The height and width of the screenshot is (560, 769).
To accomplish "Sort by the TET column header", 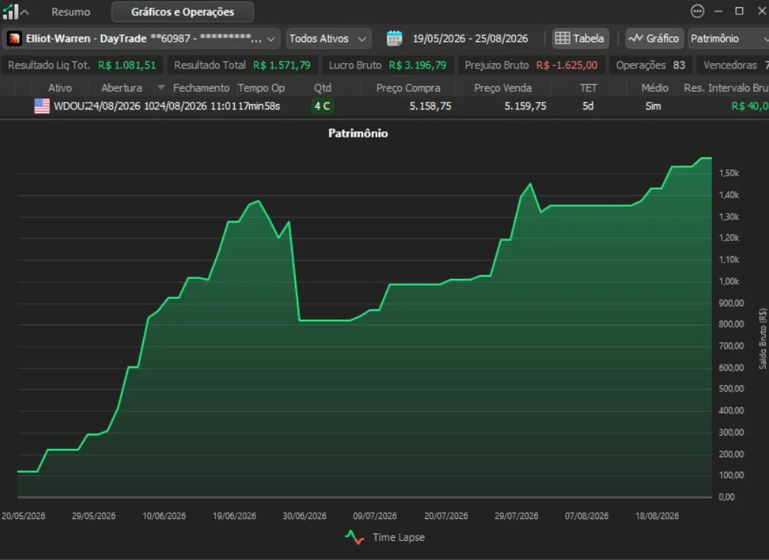I will click(x=588, y=88).
